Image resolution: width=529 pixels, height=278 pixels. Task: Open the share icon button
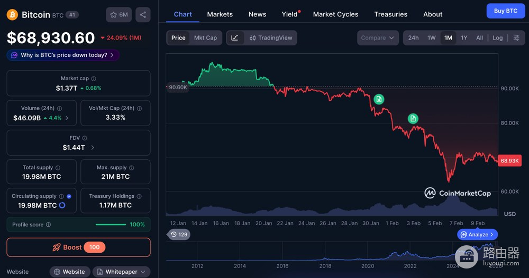coord(143,15)
